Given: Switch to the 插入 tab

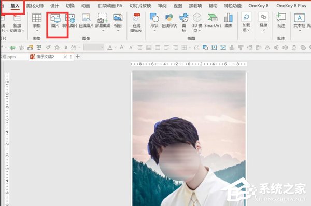Looking at the screenshot, I should coord(15,6).
